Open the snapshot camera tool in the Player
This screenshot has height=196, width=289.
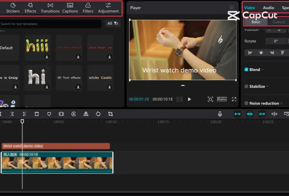(x=211, y=99)
